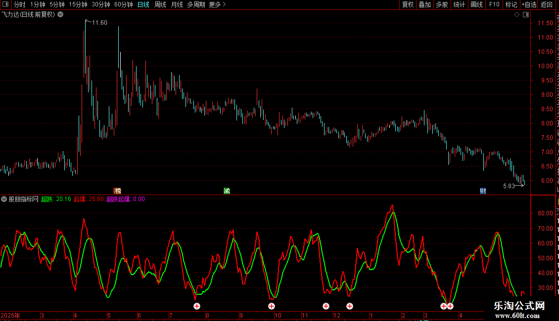This screenshot has height=321, width=559.
Task: Click the 11.50 price axis label
Action: pos(546,23)
